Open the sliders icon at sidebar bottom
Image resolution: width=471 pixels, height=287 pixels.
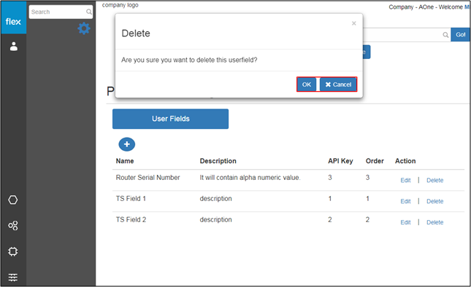(13, 277)
